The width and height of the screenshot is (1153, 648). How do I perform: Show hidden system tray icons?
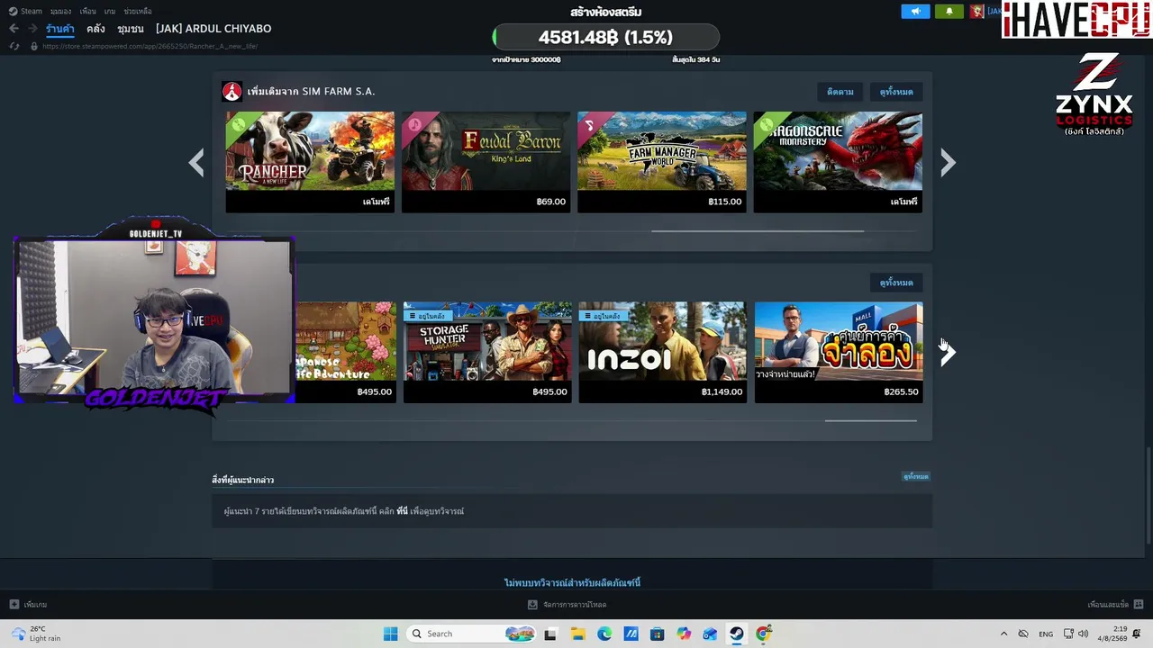coord(1003,634)
